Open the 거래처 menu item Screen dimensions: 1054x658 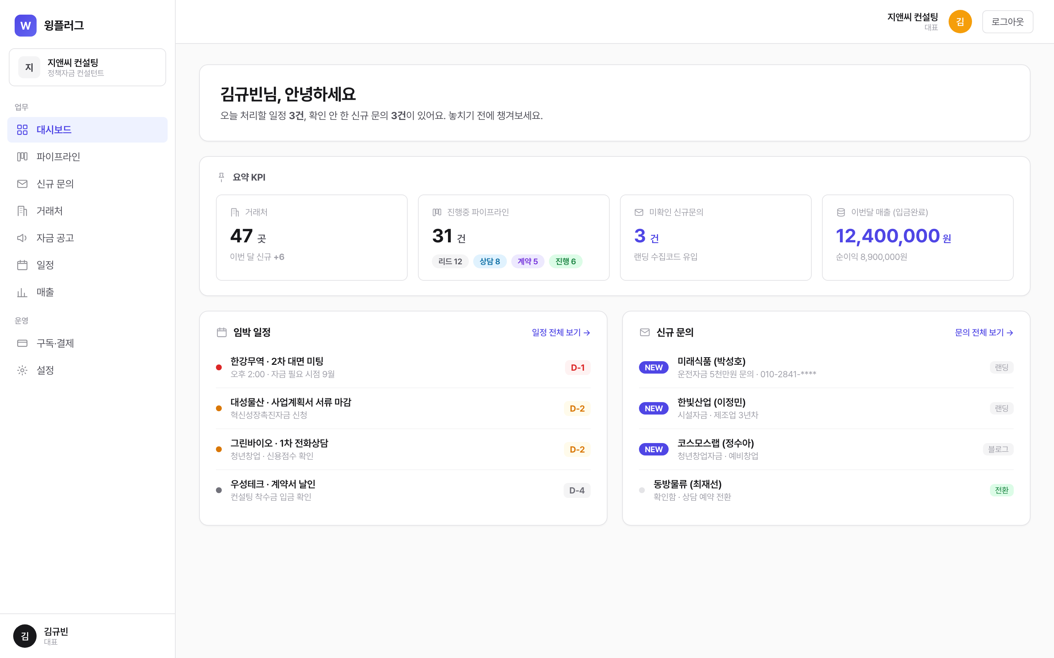pos(87,211)
